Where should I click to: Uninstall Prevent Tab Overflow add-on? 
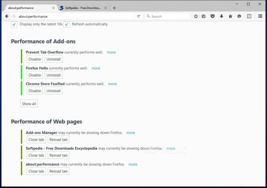click(x=53, y=59)
